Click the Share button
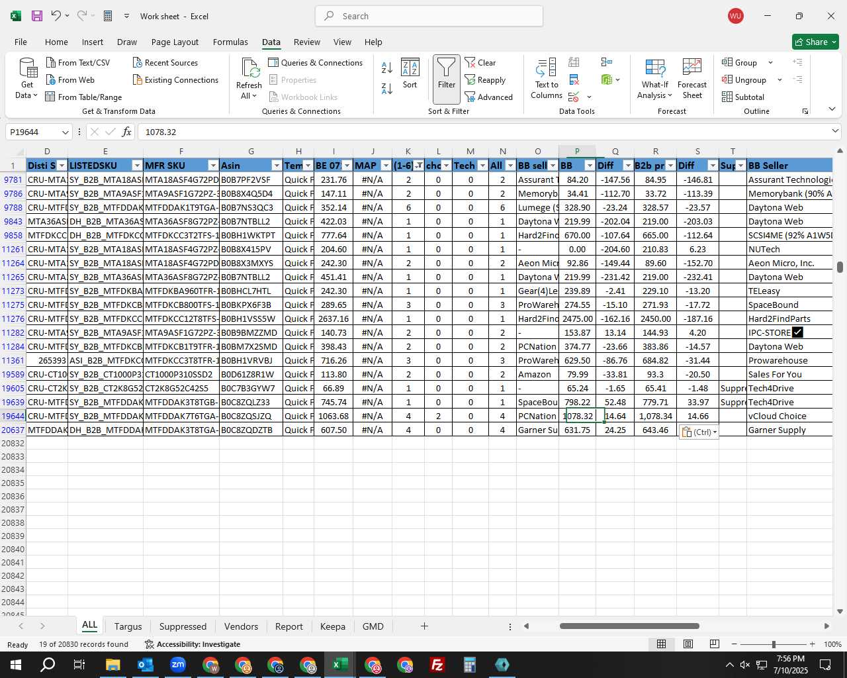847x678 pixels. point(815,42)
